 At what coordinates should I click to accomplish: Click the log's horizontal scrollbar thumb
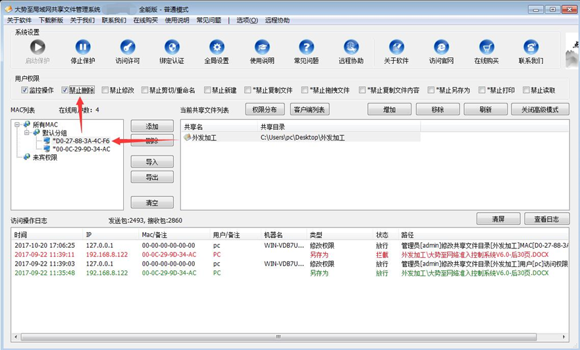pos(278,337)
